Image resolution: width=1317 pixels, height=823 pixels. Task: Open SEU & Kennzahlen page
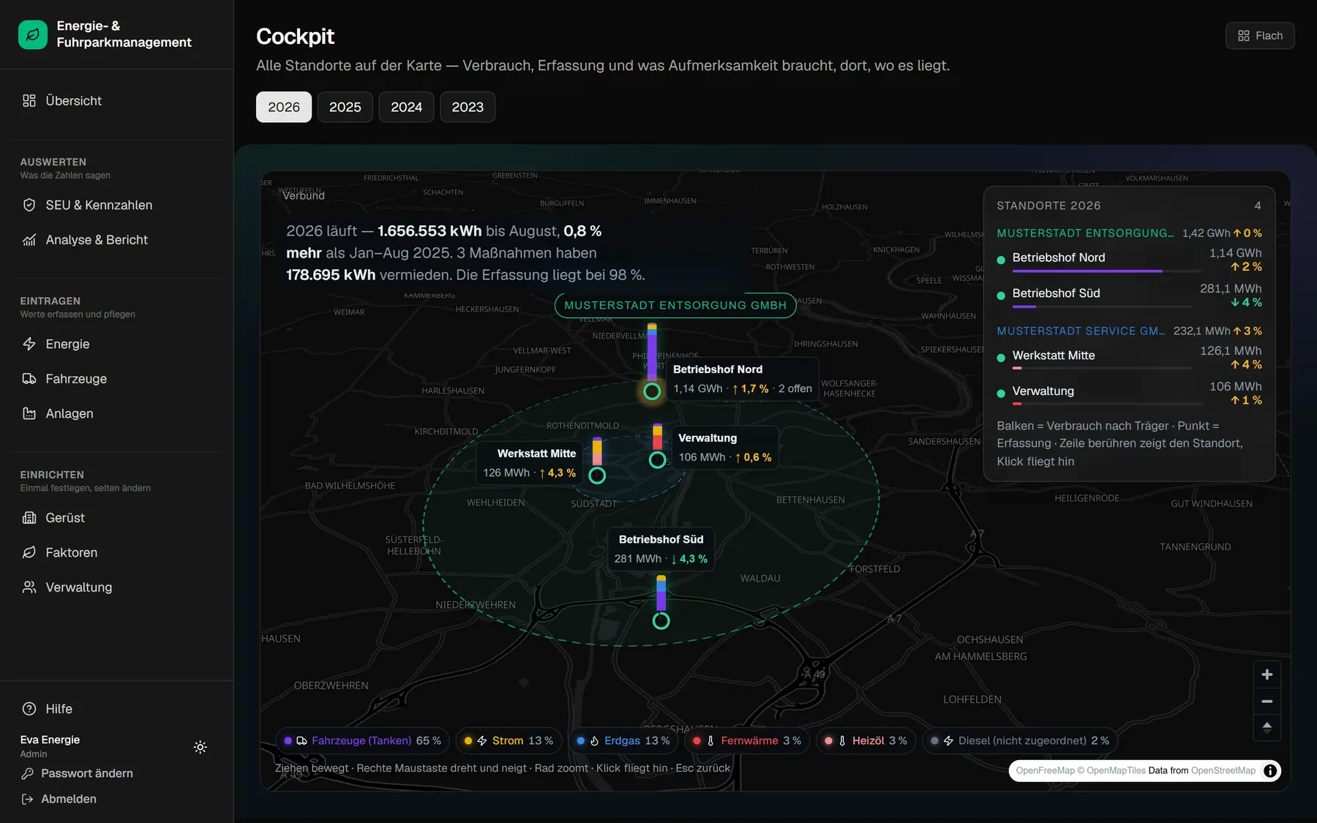tap(117, 206)
